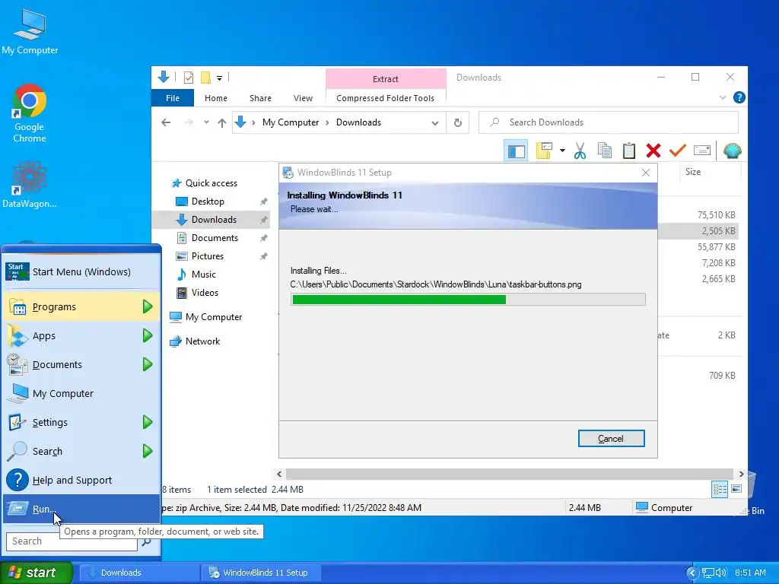Expand Documents submenu in start menu

click(x=81, y=364)
